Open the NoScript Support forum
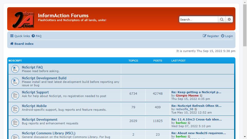This screenshot has height=139, width=247. coord(35,92)
